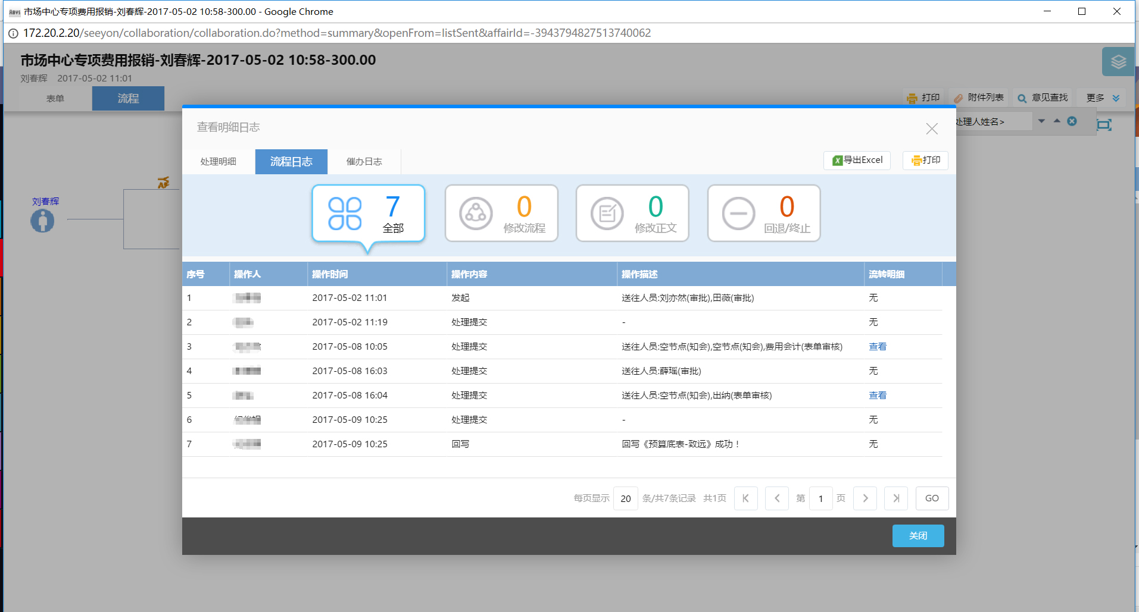The height and width of the screenshot is (612, 1139).
Task: Click 打印 in the background toolbar
Action: coord(923,98)
